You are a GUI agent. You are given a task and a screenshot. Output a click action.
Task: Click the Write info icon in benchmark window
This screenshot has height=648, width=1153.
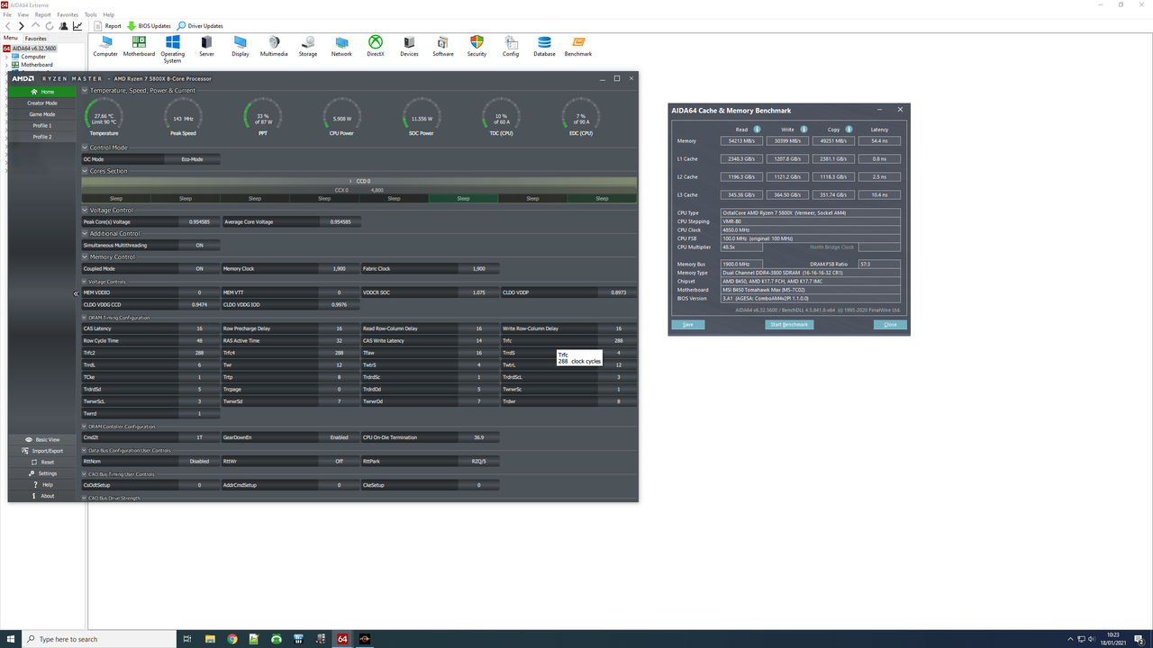[803, 130]
